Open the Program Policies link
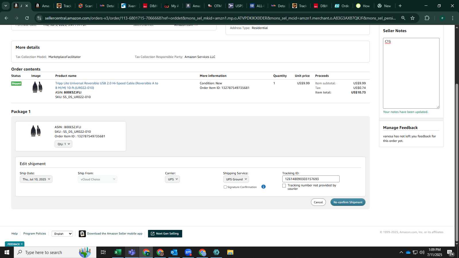The height and width of the screenshot is (258, 459). (35, 234)
